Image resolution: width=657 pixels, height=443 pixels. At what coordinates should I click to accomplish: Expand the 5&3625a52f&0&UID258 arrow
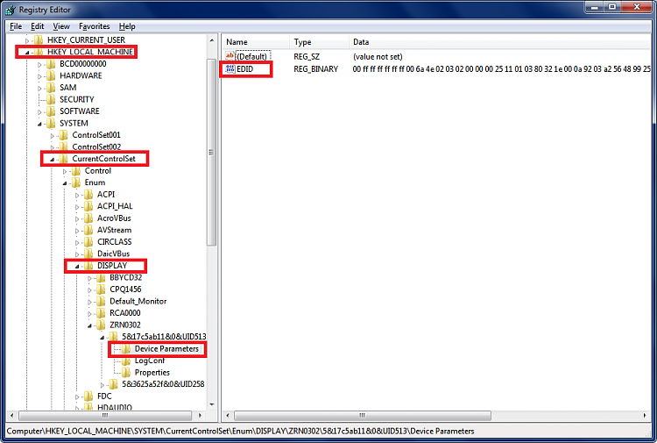[x=102, y=385]
